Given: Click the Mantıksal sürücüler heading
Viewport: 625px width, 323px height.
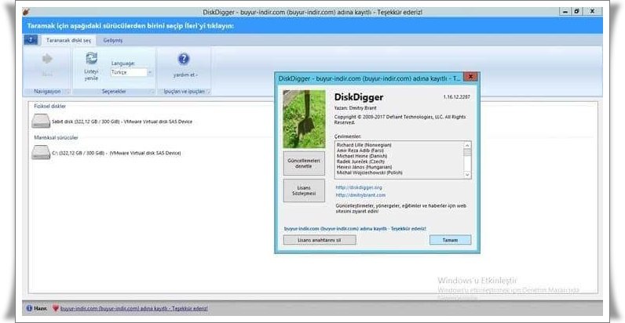Looking at the screenshot, I should click(57, 138).
